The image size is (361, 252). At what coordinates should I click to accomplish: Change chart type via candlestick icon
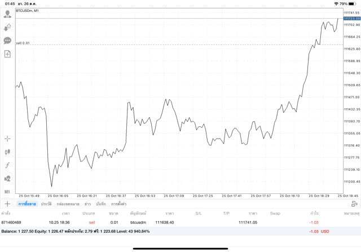(7, 152)
